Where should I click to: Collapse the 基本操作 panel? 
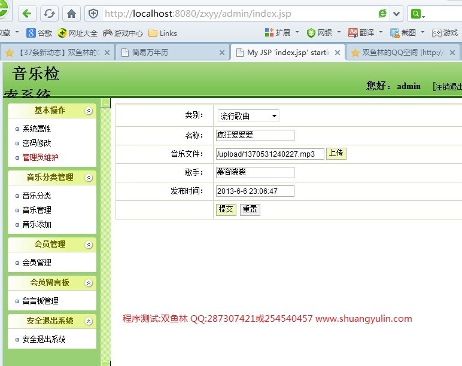89,111
